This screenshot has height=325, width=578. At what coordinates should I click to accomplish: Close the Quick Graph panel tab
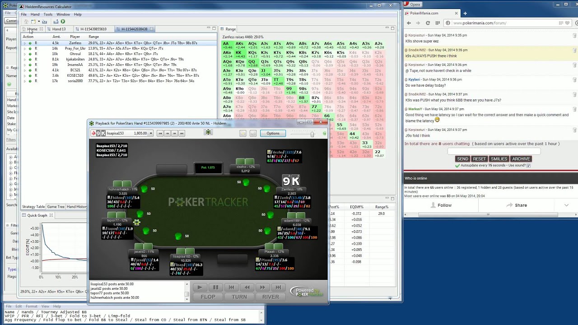[x=51, y=215]
